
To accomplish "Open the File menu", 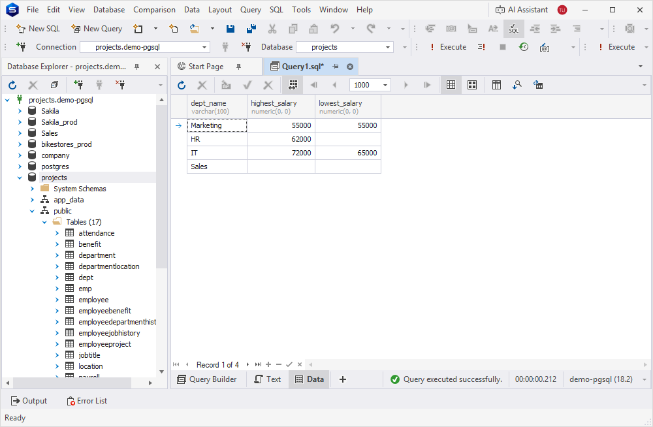I will point(33,10).
